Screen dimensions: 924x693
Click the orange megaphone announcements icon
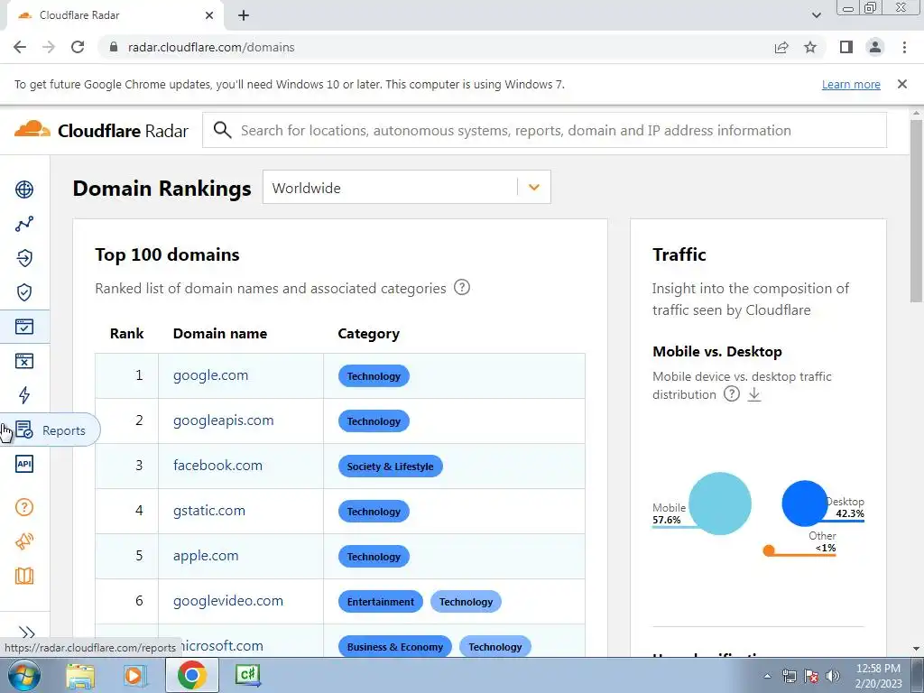[24, 541]
